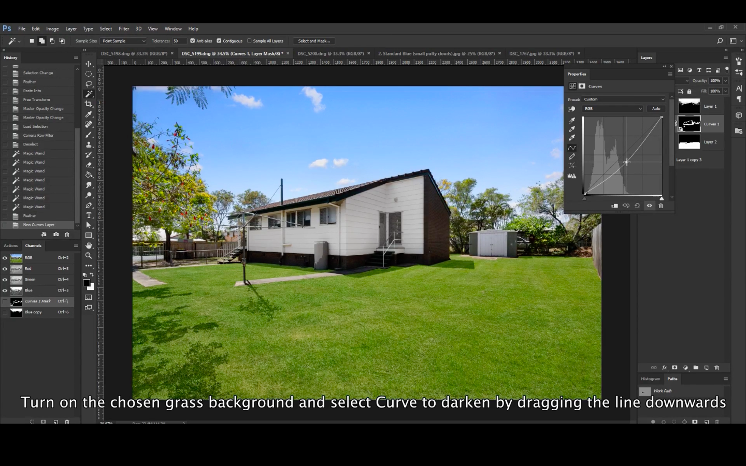
Task: Select the Crop tool
Action: (89, 104)
